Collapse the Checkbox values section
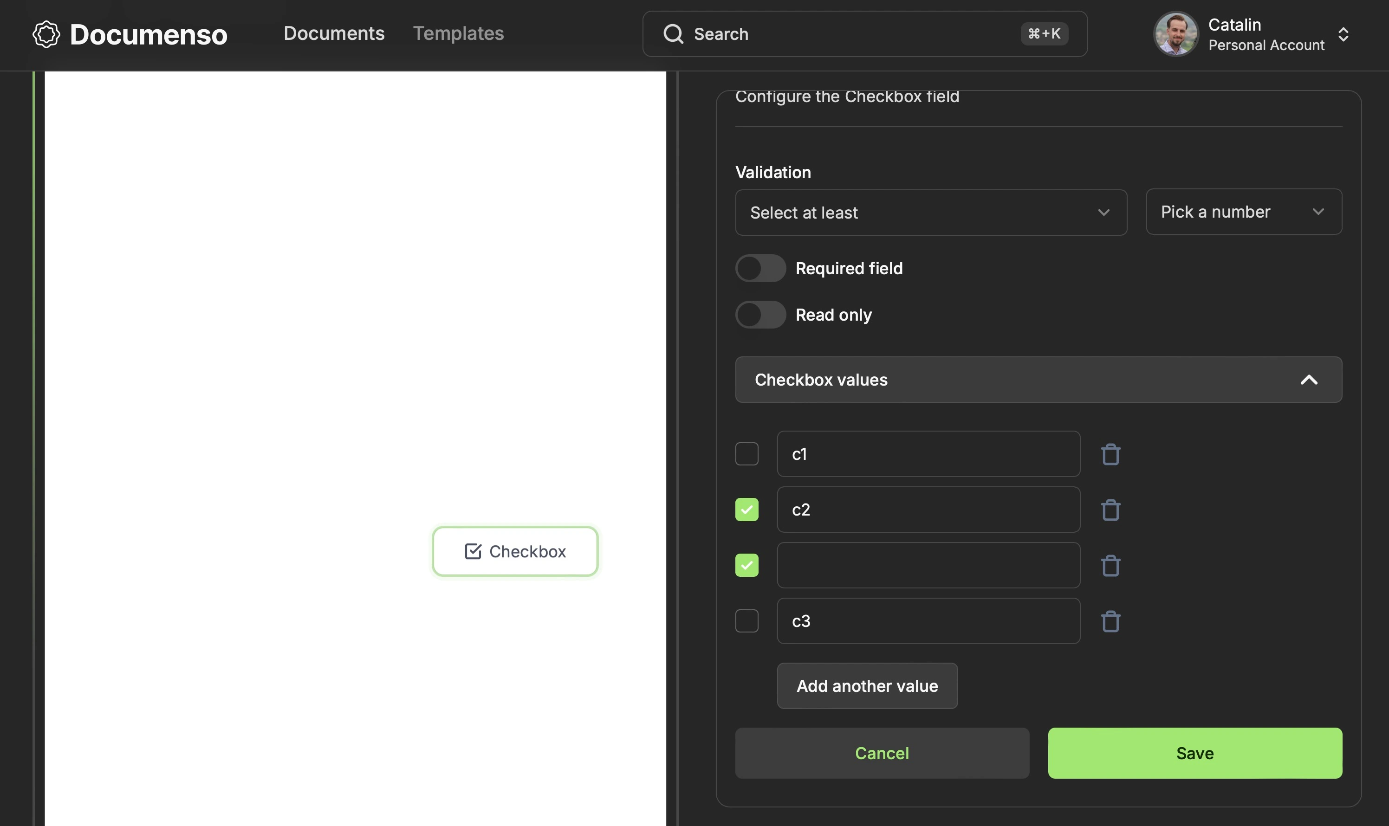The image size is (1389, 826). point(1310,379)
